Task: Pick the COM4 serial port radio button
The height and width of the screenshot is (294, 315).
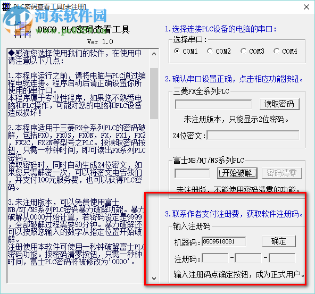Action: 285,51
